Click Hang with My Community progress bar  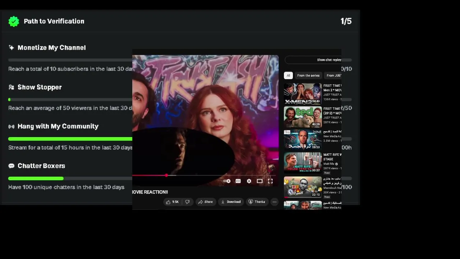tap(70, 139)
